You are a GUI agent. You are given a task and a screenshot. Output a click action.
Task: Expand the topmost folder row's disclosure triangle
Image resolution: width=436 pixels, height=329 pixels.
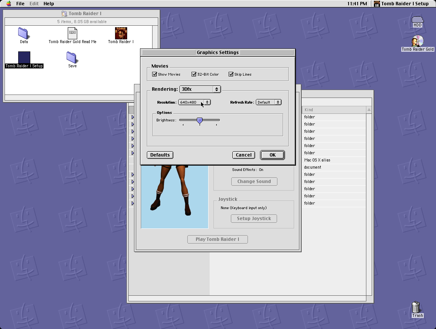(x=132, y=117)
